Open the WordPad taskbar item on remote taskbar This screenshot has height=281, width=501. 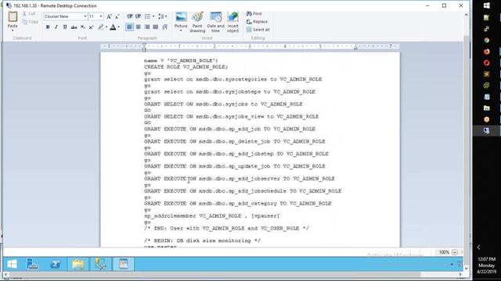point(124,264)
